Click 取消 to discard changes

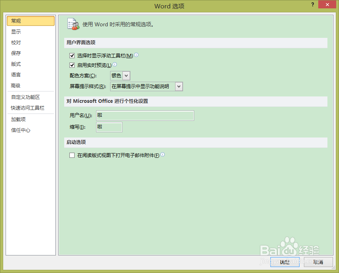click(318, 262)
